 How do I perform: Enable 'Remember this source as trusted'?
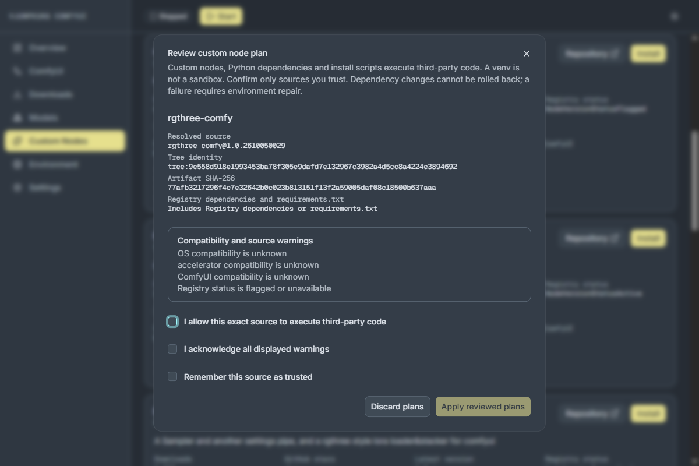(172, 377)
